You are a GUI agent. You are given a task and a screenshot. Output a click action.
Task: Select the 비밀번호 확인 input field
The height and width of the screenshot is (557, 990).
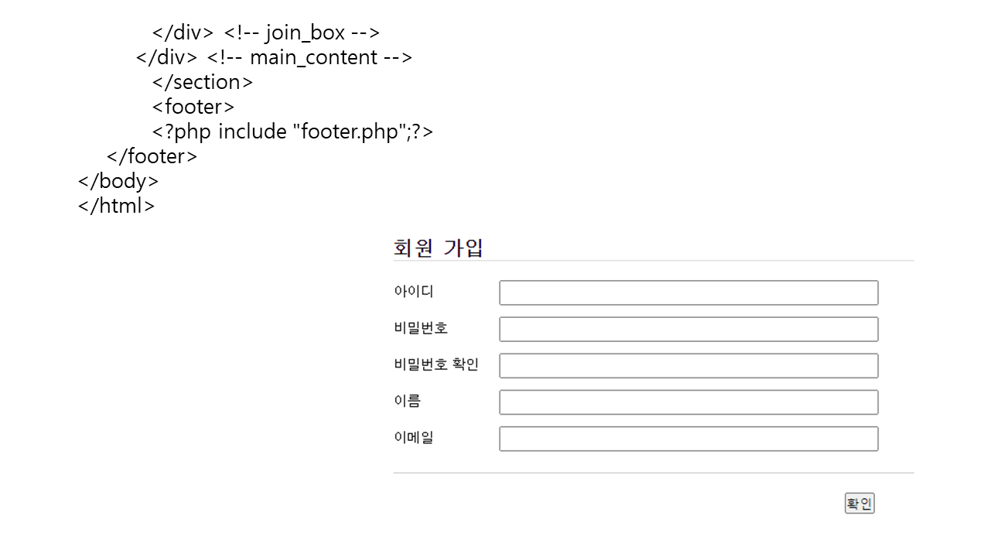coord(688,366)
